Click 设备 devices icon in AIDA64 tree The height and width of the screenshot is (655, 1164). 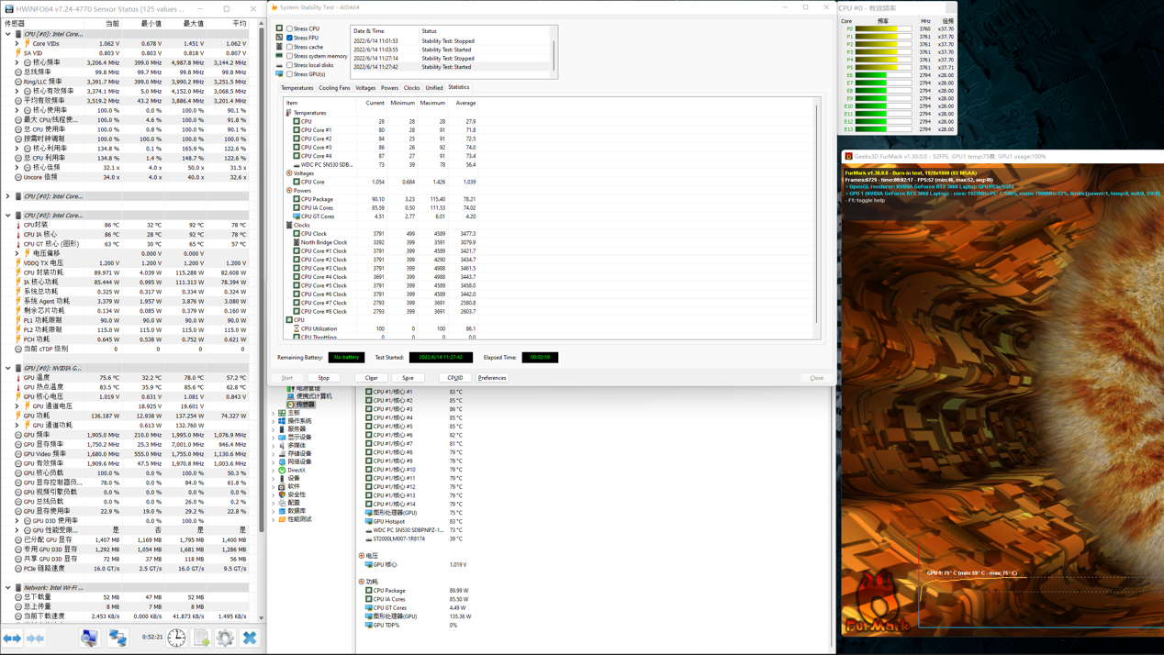click(282, 478)
